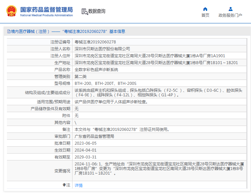
Task: Select 无 in 附件 row
Action: coord(76,115)
